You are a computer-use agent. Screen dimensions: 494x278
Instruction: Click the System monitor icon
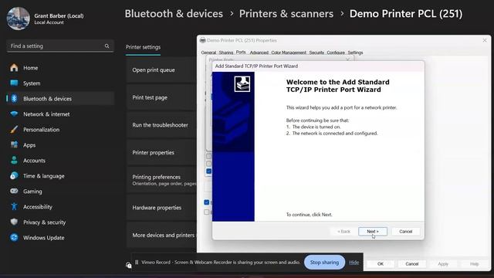tap(14, 83)
